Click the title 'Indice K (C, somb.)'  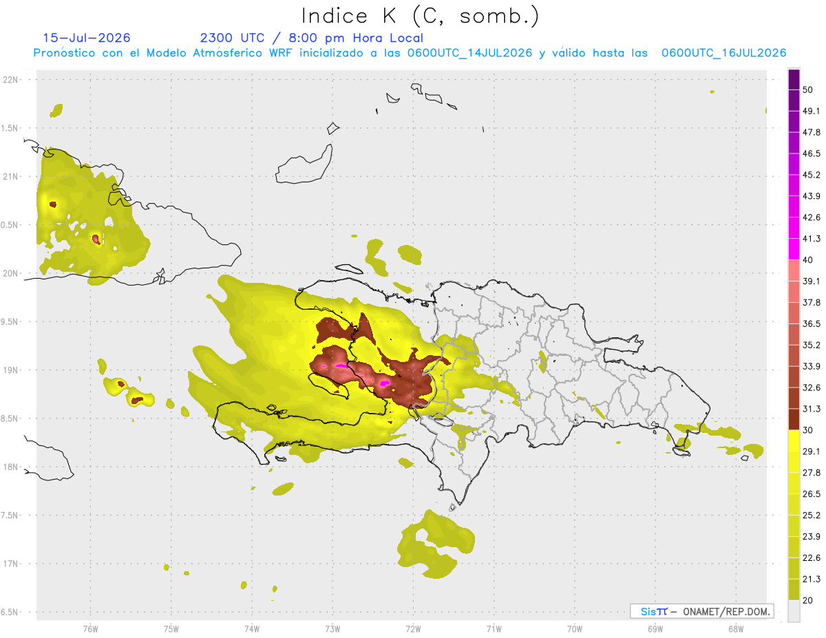pyautogui.click(x=421, y=17)
